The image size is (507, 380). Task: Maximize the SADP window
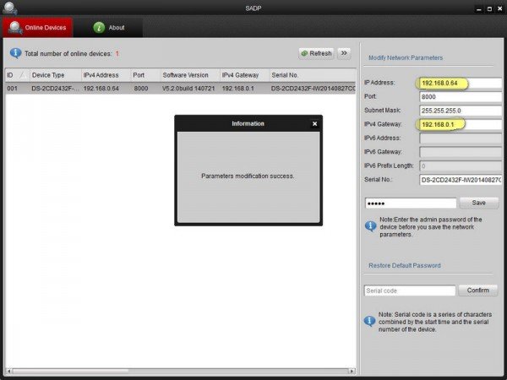[x=489, y=9]
